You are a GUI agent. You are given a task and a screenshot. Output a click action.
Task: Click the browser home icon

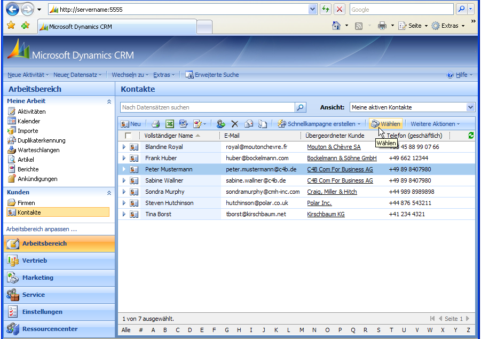coord(336,26)
